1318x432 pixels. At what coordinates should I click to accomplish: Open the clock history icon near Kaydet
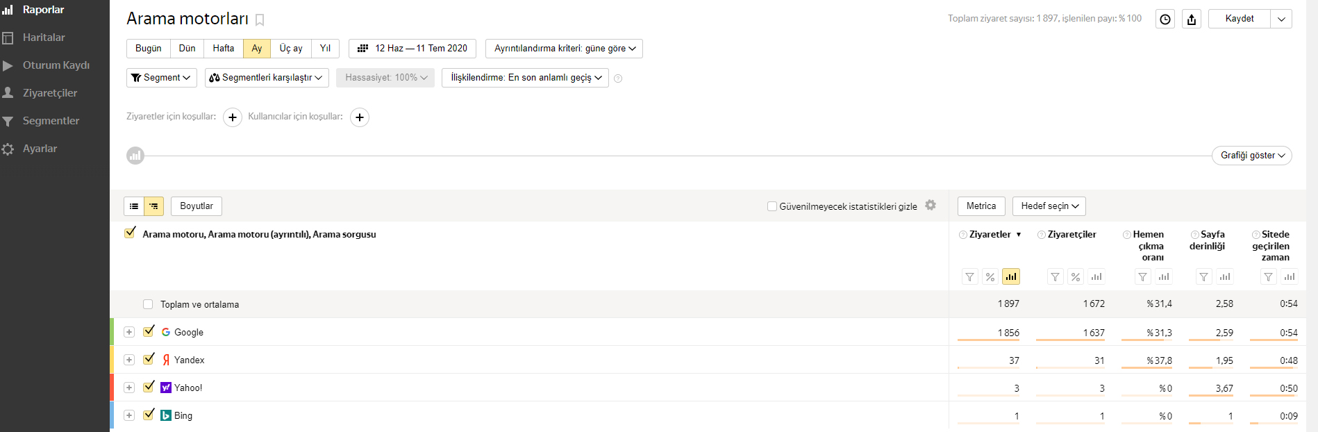click(1165, 19)
